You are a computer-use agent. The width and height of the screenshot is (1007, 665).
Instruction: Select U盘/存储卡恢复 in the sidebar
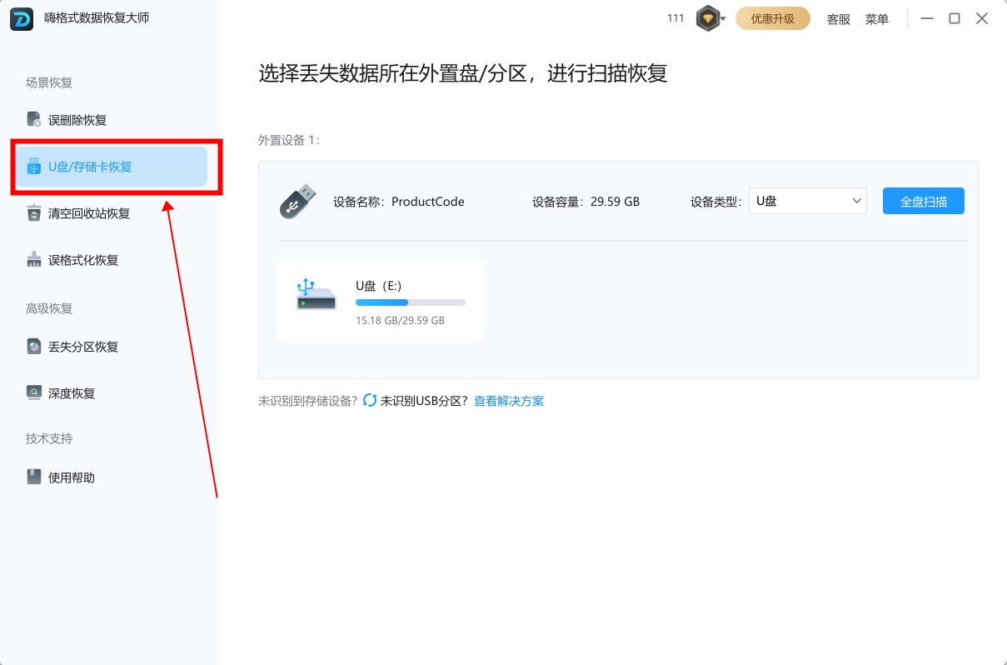pyautogui.click(x=112, y=166)
